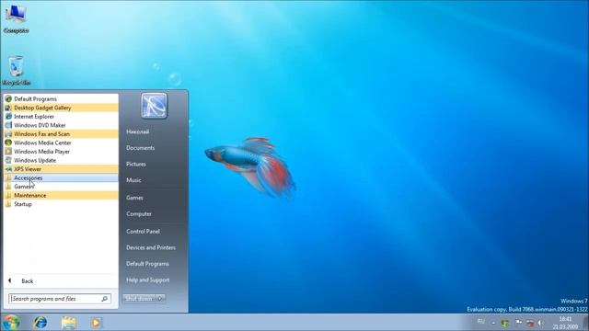Screen dimensions: 589x331
Task: Open Computer from the Start menu
Action: click(x=139, y=214)
